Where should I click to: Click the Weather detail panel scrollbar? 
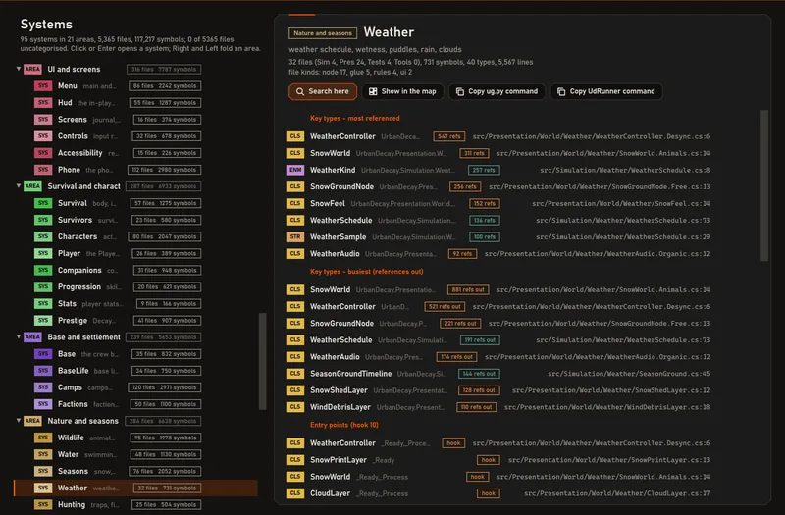coord(764,185)
